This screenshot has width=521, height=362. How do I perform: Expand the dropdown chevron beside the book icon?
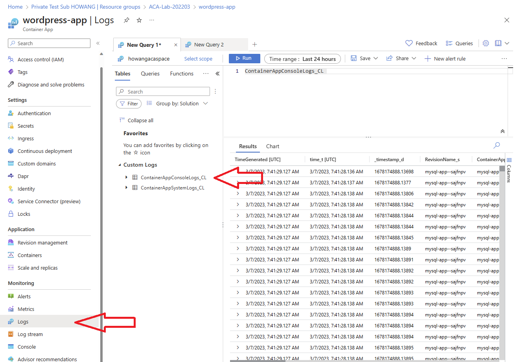point(507,43)
